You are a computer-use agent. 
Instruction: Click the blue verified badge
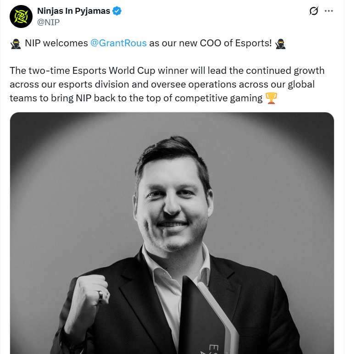pos(117,11)
